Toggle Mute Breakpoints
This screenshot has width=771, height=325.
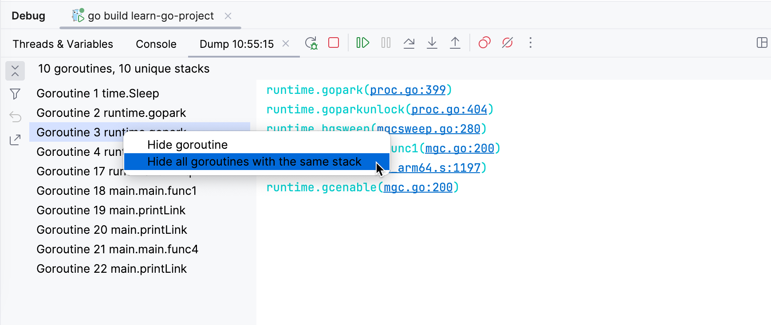click(507, 43)
